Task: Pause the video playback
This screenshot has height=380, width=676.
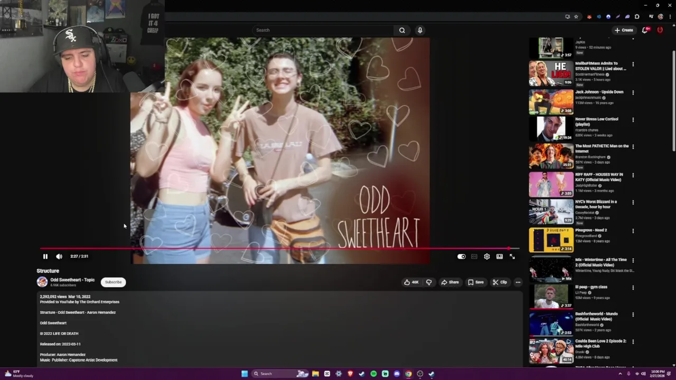Action: pyautogui.click(x=45, y=256)
